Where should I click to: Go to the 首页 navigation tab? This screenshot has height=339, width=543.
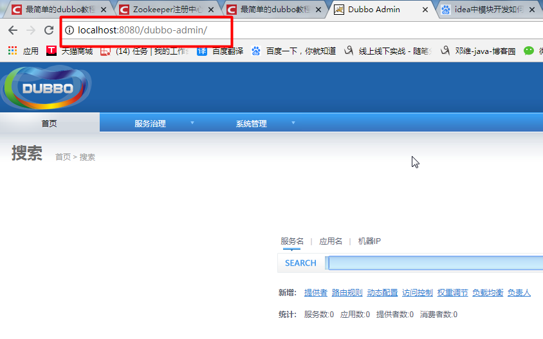point(50,123)
